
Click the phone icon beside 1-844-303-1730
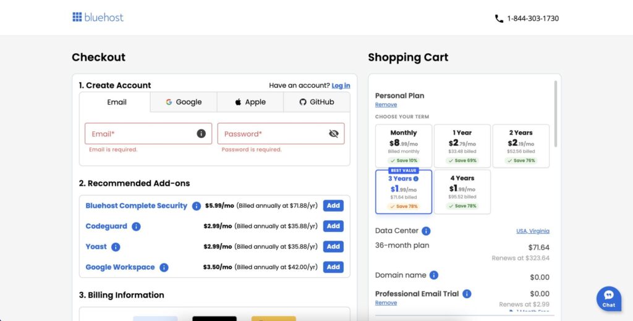(499, 19)
